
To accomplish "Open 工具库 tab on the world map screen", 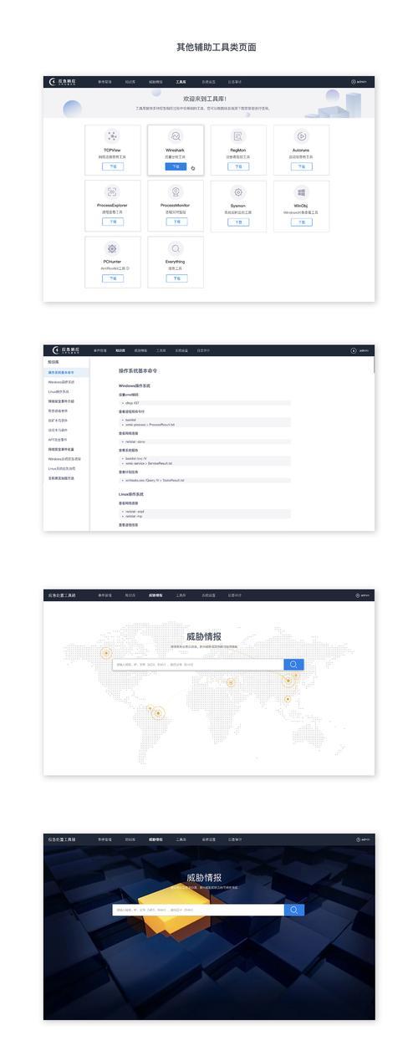I will point(181,595).
